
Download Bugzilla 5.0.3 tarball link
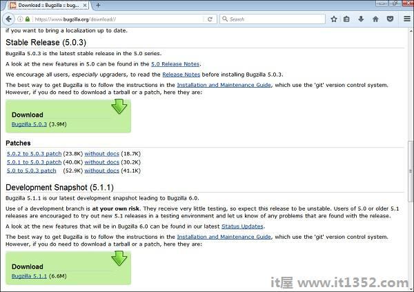click(x=29, y=124)
